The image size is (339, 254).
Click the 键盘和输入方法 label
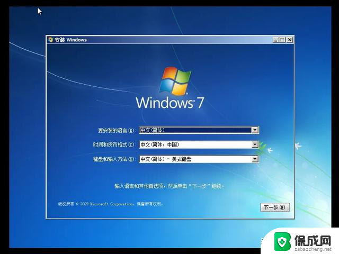pyautogui.click(x=114, y=159)
